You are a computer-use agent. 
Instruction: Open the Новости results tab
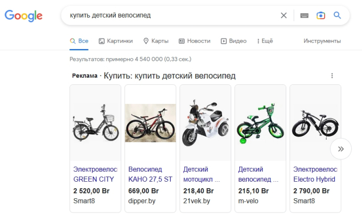click(194, 41)
